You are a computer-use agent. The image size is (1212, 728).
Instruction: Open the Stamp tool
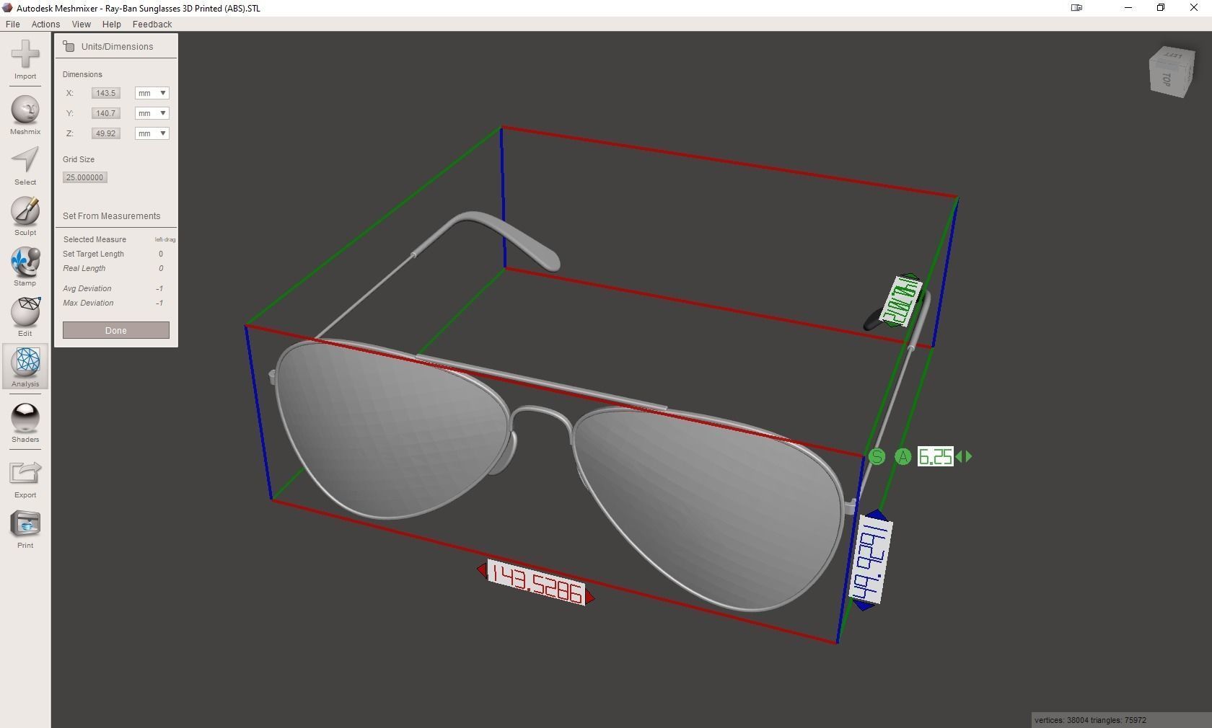pos(25,267)
